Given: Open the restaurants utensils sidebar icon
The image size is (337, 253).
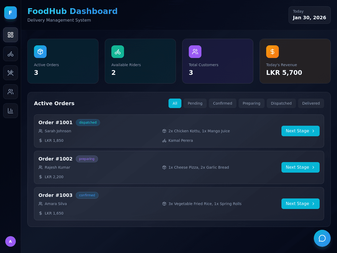Looking at the screenshot, I should (11, 73).
